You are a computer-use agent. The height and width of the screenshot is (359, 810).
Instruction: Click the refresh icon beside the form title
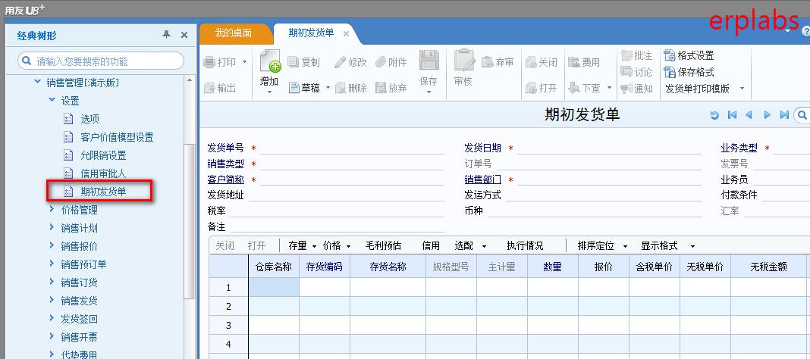click(714, 115)
